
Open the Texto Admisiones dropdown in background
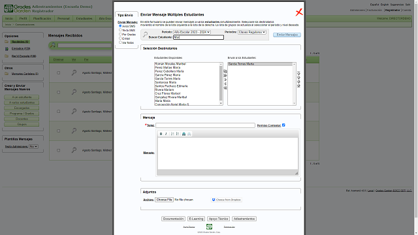33,146
